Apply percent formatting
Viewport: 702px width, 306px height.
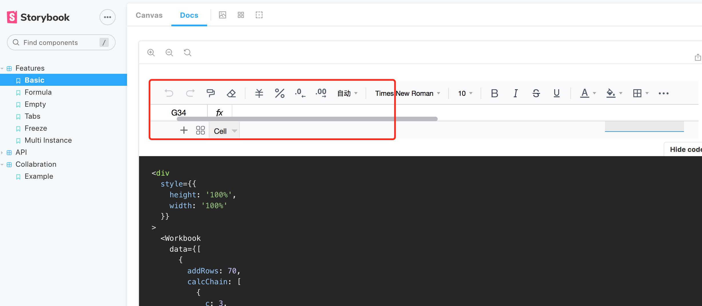(279, 93)
